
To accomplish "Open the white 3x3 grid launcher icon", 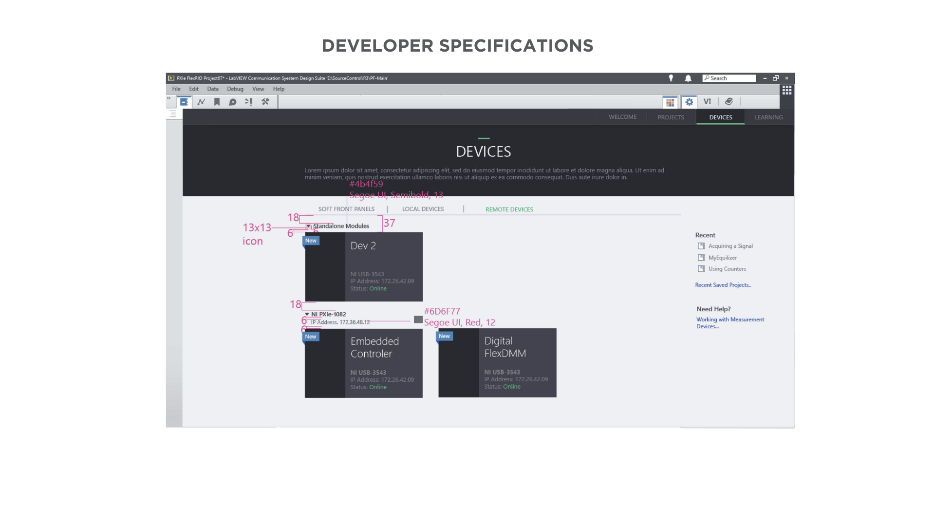I will [x=786, y=90].
